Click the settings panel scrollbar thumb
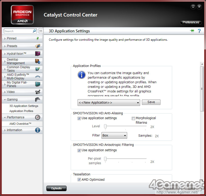Screen dimensions: 206x196 point(202,89)
